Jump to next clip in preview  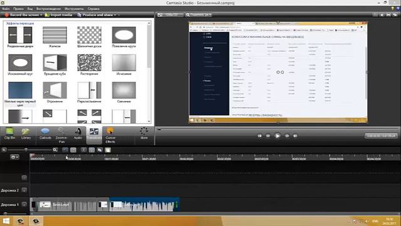(x=295, y=136)
